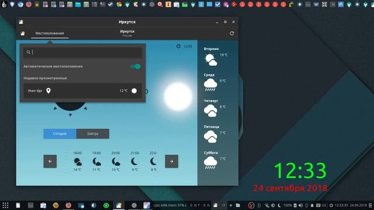Toggle Автоматическое местоположение switch off
The width and height of the screenshot is (374, 210).
pos(136,66)
